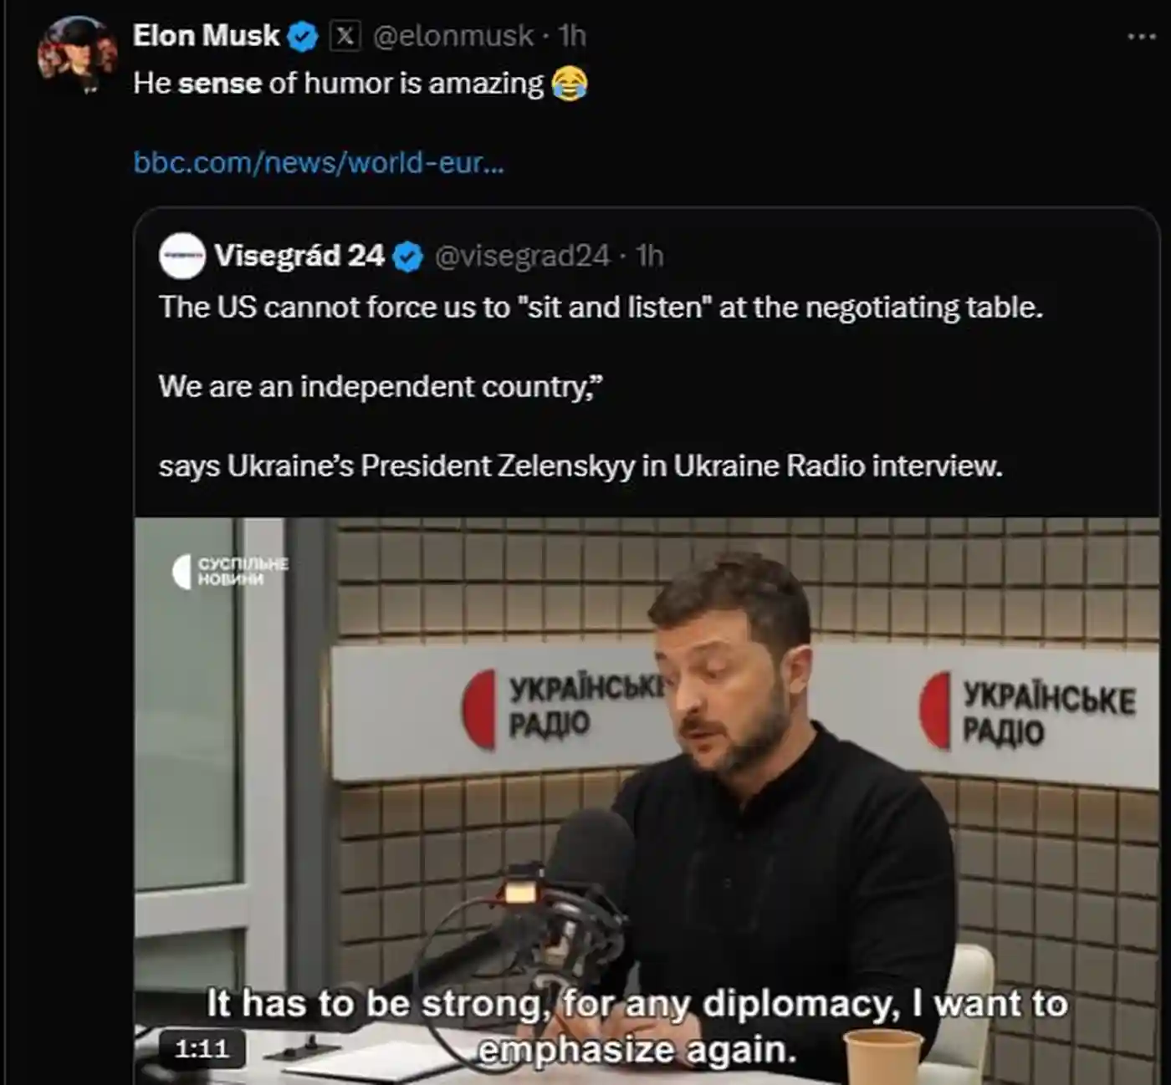1171x1085 pixels.
Task: Click the 1:11 video duration badge
Action: point(202,1048)
